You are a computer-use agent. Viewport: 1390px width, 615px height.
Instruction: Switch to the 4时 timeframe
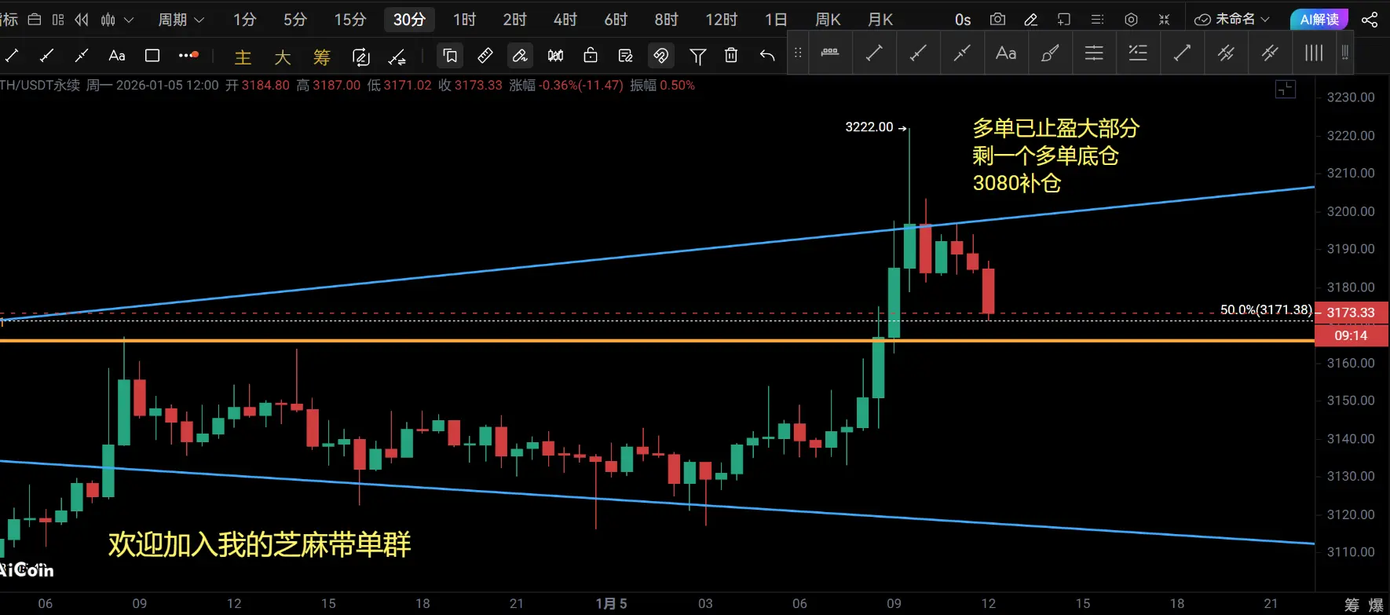point(565,20)
